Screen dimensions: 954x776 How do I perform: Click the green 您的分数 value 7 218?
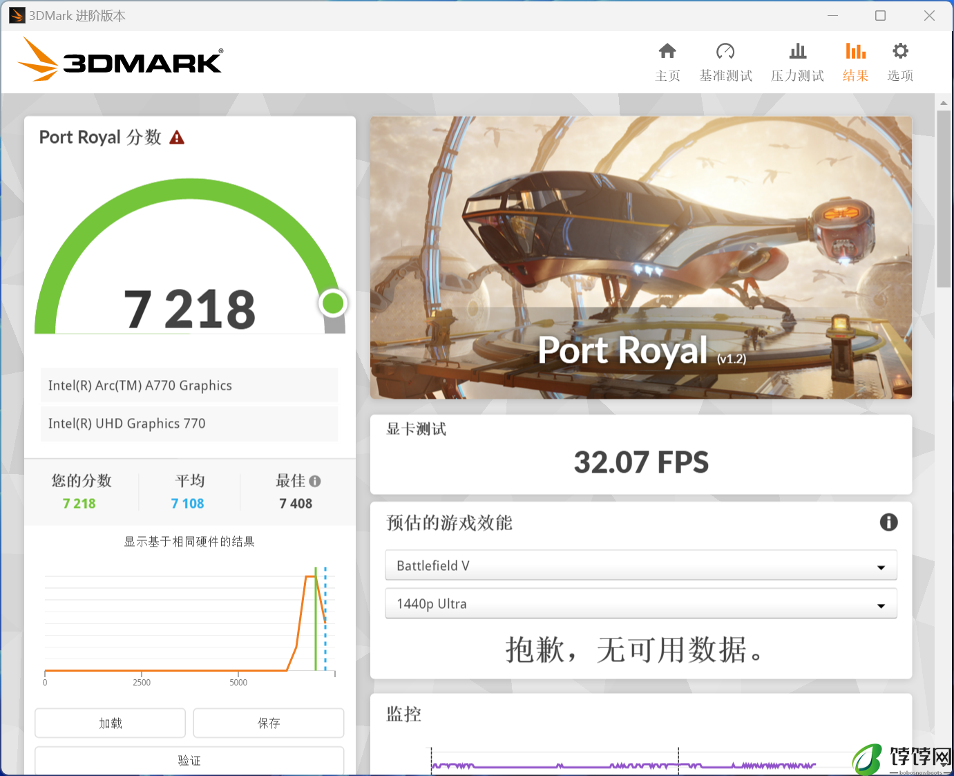click(79, 504)
